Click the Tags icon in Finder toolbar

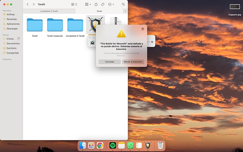[x=102, y=4]
